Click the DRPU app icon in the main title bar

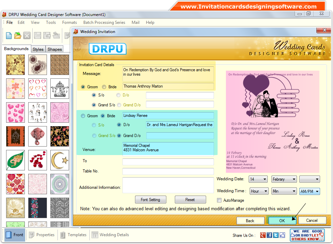point(4,14)
